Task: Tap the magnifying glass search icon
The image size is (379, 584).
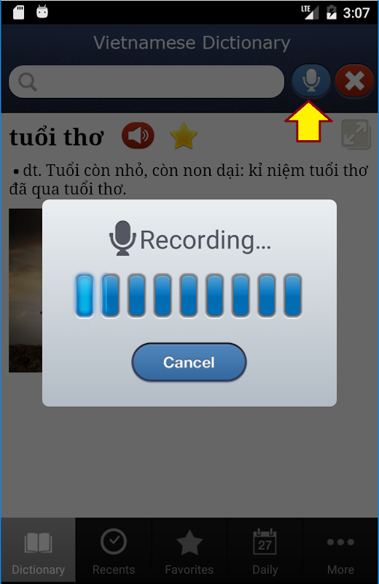Action: pos(28,81)
